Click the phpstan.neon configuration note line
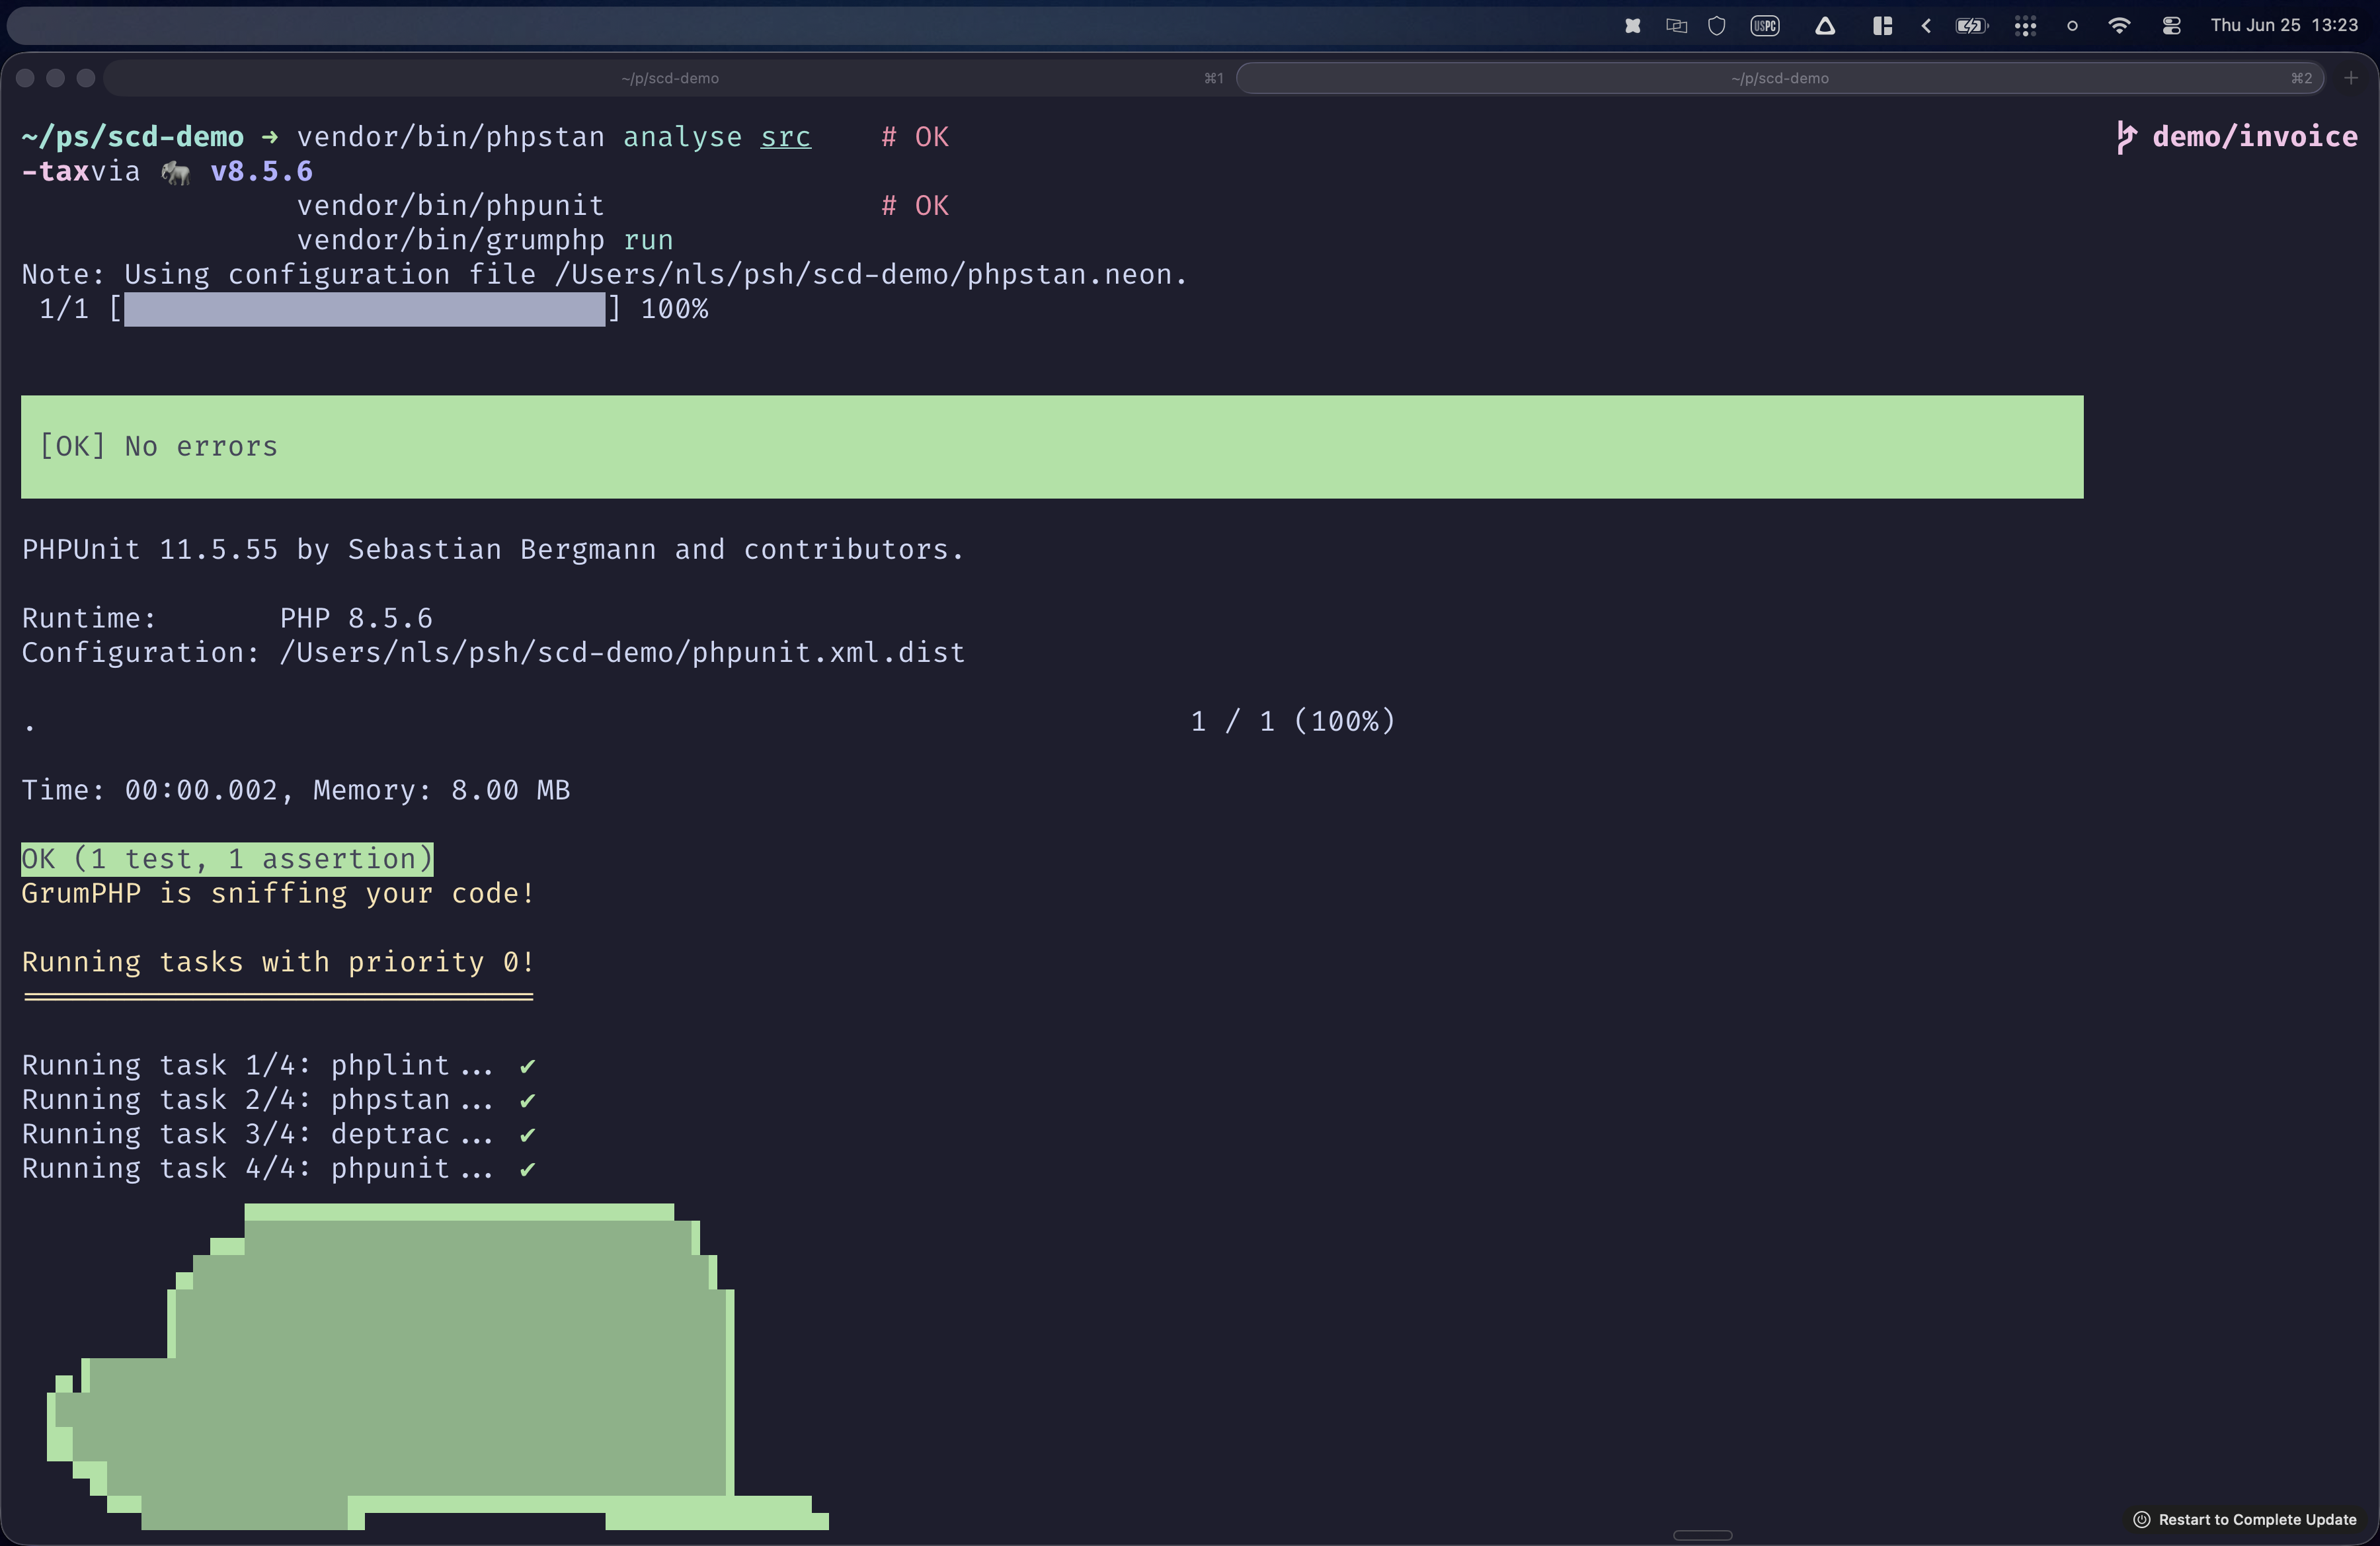Screen dimensions: 2380x1546 [x=604, y=274]
